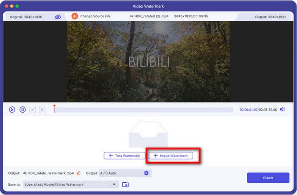Click the Change Source File label
Image resolution: width=297 pixels, height=195 pixels.
pyautogui.click(x=95, y=16)
